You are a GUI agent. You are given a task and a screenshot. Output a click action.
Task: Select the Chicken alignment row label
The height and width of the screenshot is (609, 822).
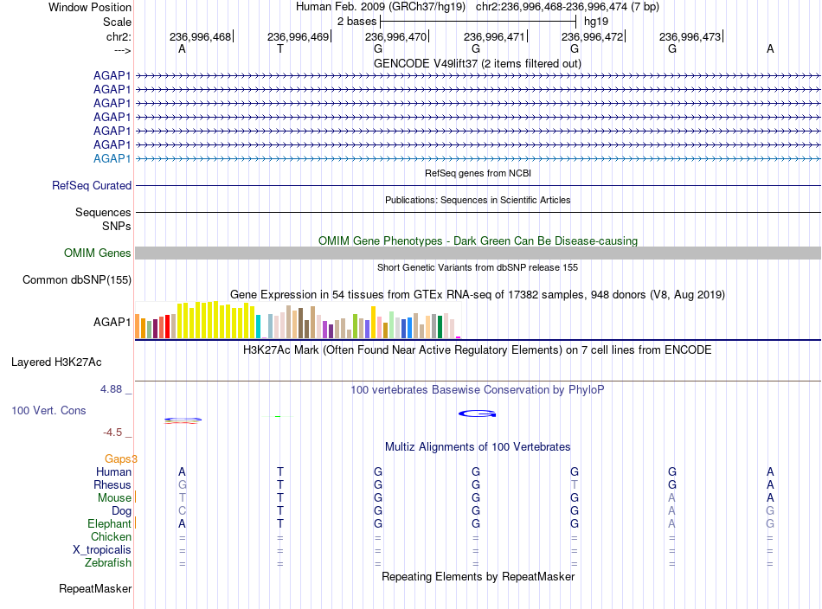coord(111,536)
